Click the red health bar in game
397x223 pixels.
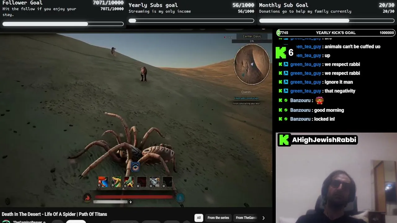click(x=134, y=197)
